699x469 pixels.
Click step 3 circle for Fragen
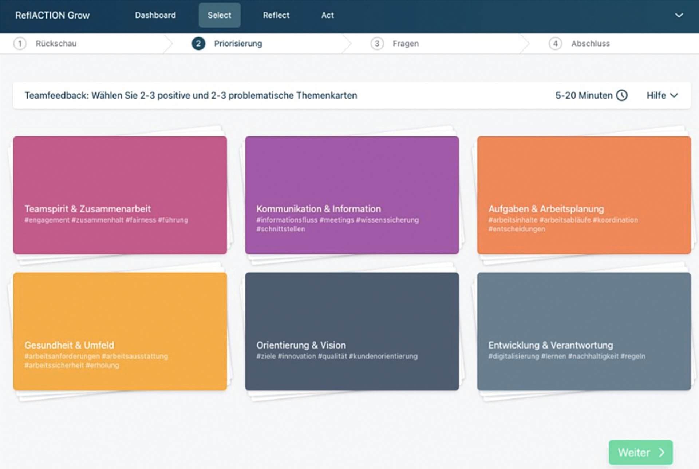(377, 44)
